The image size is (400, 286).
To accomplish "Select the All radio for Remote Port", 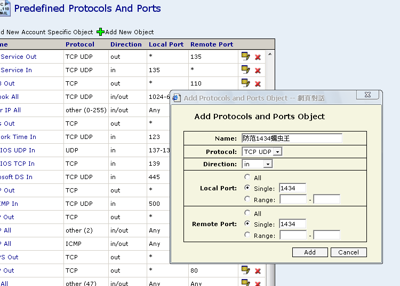I will pyautogui.click(x=247, y=213).
